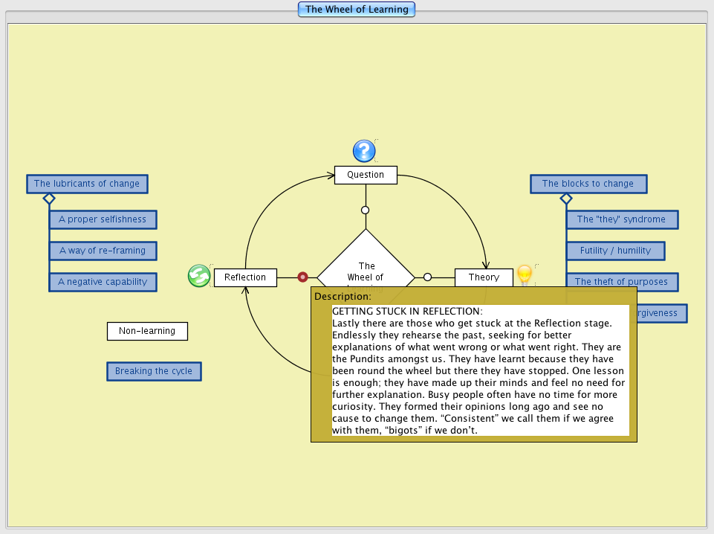Select A negative capability item
The height and width of the screenshot is (534, 714).
pos(103,282)
